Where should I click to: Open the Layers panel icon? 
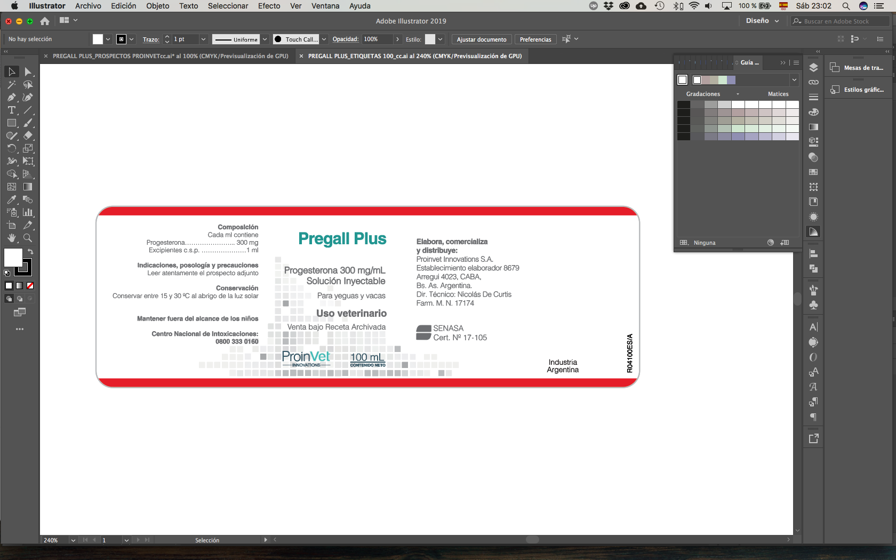(x=813, y=68)
